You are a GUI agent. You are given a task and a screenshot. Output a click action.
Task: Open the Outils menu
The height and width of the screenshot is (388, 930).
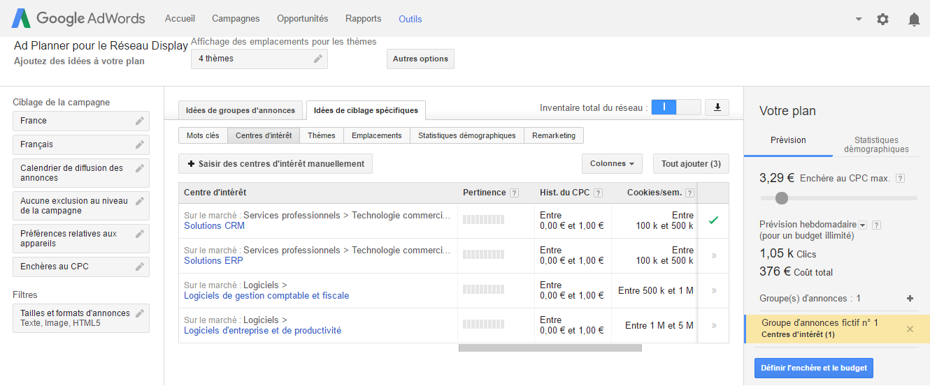(x=410, y=19)
